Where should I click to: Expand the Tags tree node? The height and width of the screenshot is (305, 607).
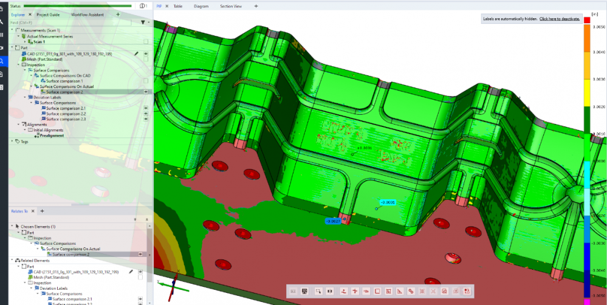[12, 141]
